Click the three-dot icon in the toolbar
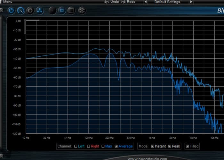 (x=40, y=11)
